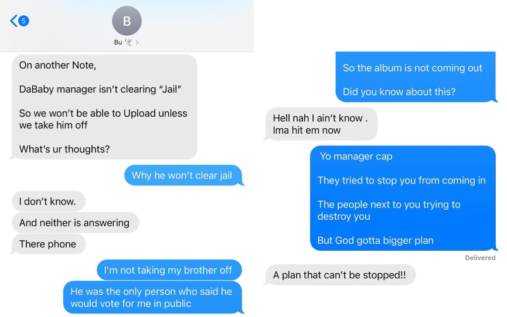Select the message about DaBaby manager

104,107
